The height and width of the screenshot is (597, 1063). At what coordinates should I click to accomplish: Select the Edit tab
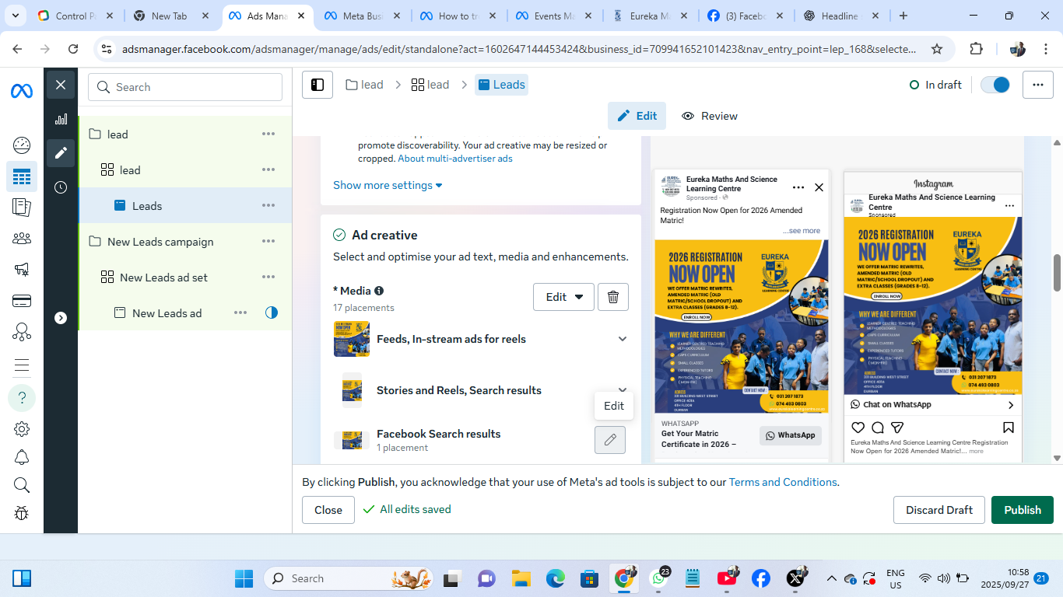(x=637, y=116)
